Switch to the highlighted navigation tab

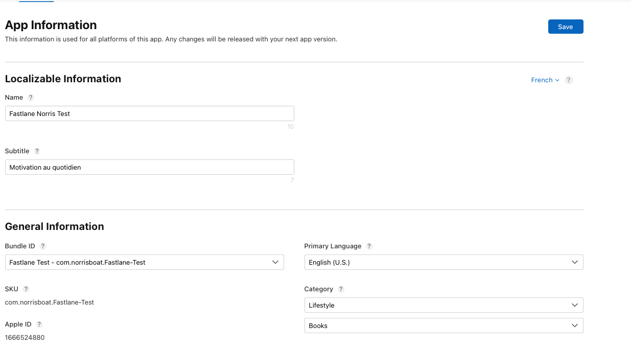36,2
